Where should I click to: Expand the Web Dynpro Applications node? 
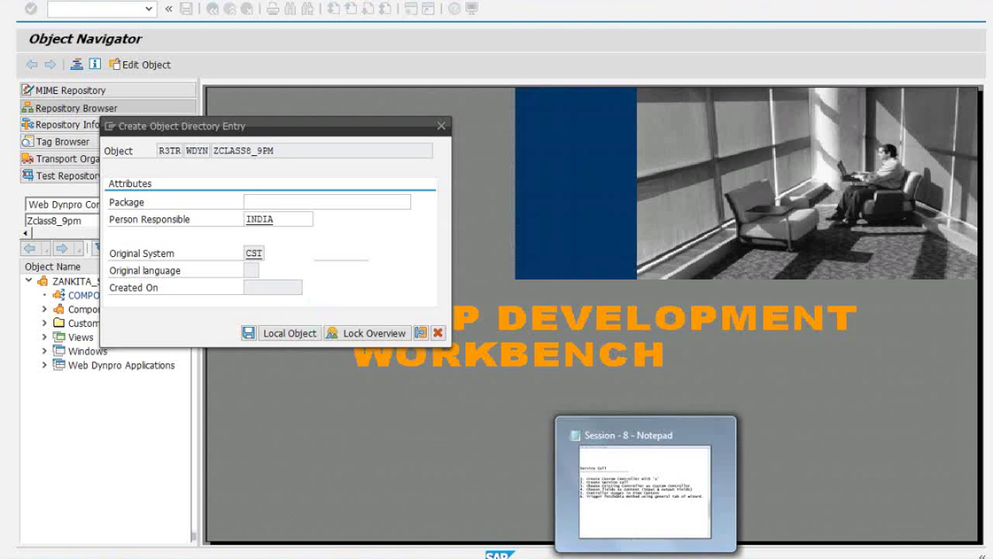(x=44, y=365)
